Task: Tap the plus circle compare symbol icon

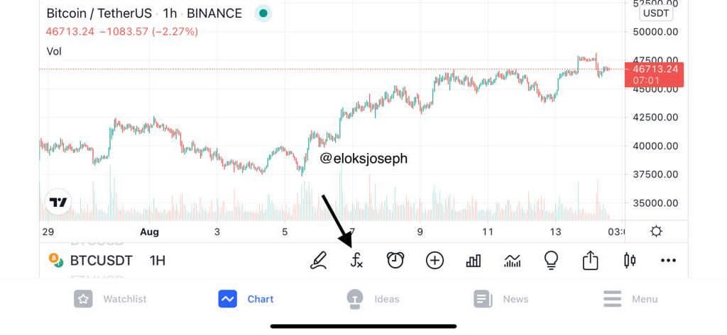Action: pos(434,261)
